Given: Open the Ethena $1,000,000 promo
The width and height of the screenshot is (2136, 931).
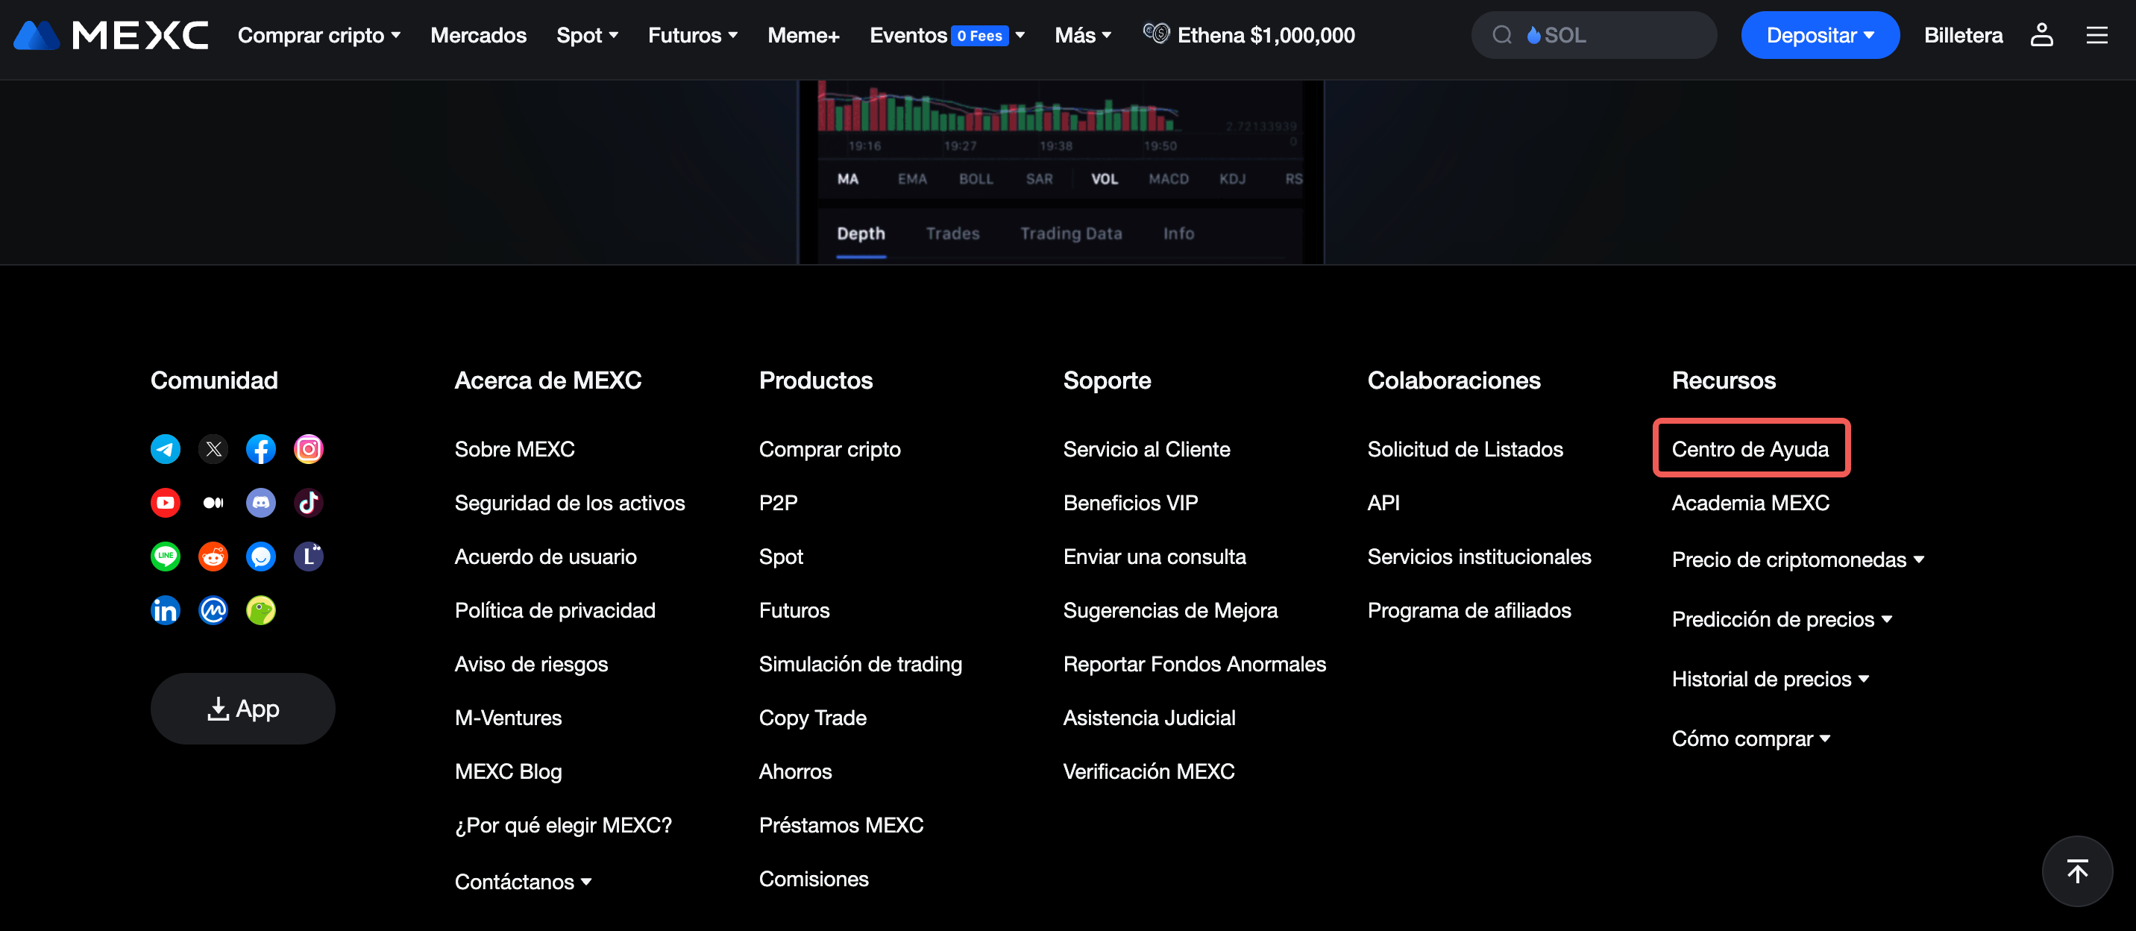Looking at the screenshot, I should 1248,35.
